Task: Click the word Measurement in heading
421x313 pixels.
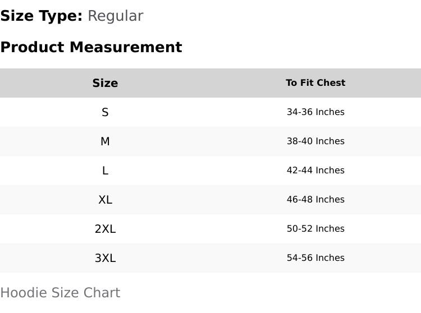Action: [126, 47]
